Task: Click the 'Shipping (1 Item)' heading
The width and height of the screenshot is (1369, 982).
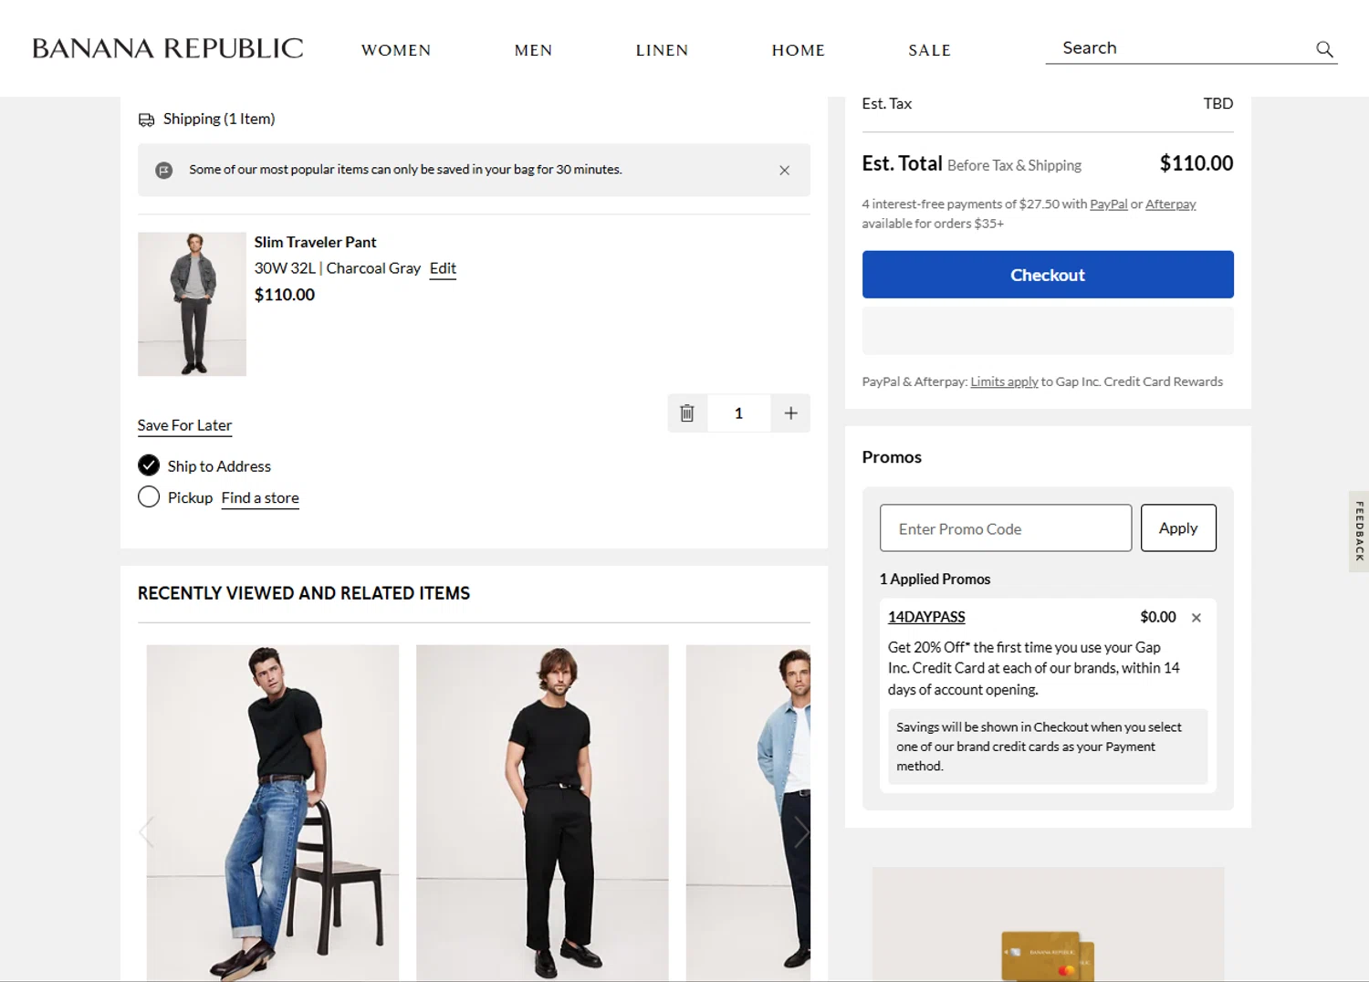Action: [x=219, y=119]
